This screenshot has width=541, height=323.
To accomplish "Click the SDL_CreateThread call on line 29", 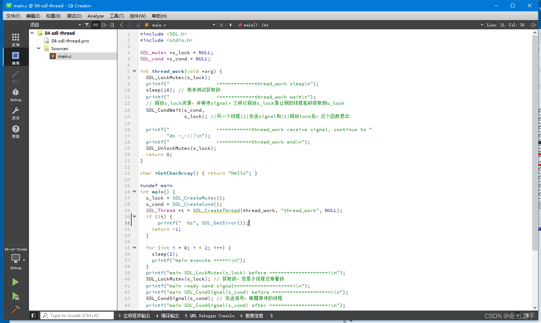I will coord(216,210).
